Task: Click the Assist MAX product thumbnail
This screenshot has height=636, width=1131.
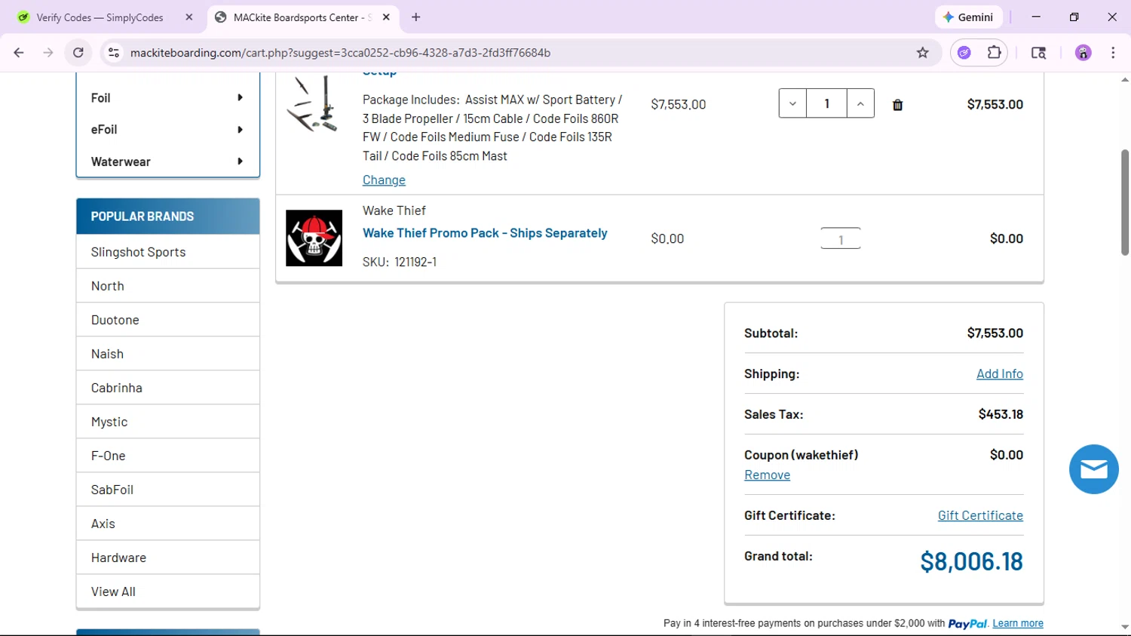Action: pos(313,104)
